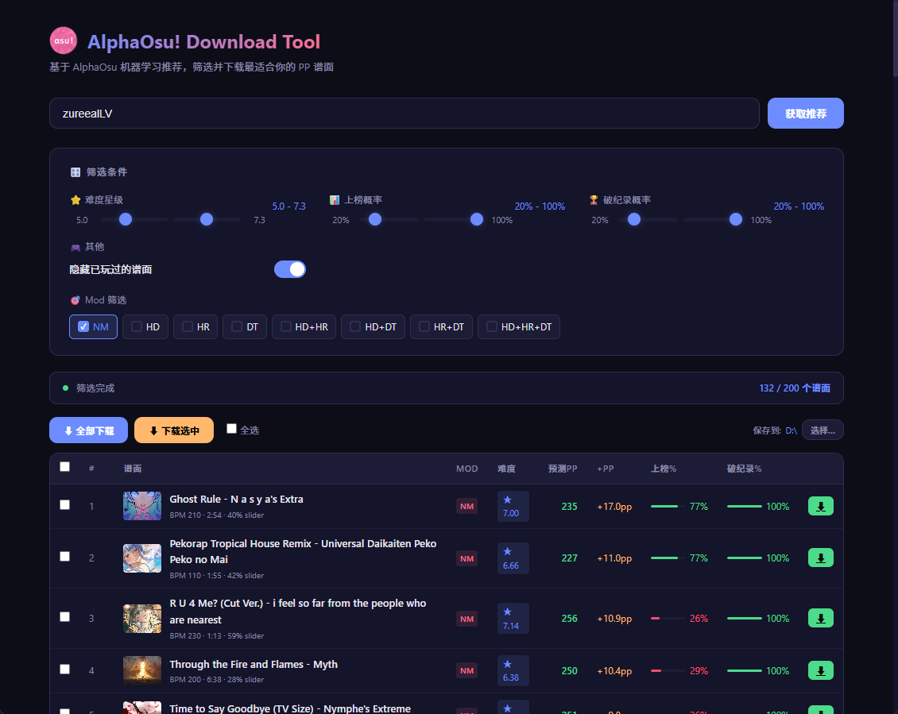Click the 132 / 200 个谱面 count
The image size is (898, 714).
[795, 388]
